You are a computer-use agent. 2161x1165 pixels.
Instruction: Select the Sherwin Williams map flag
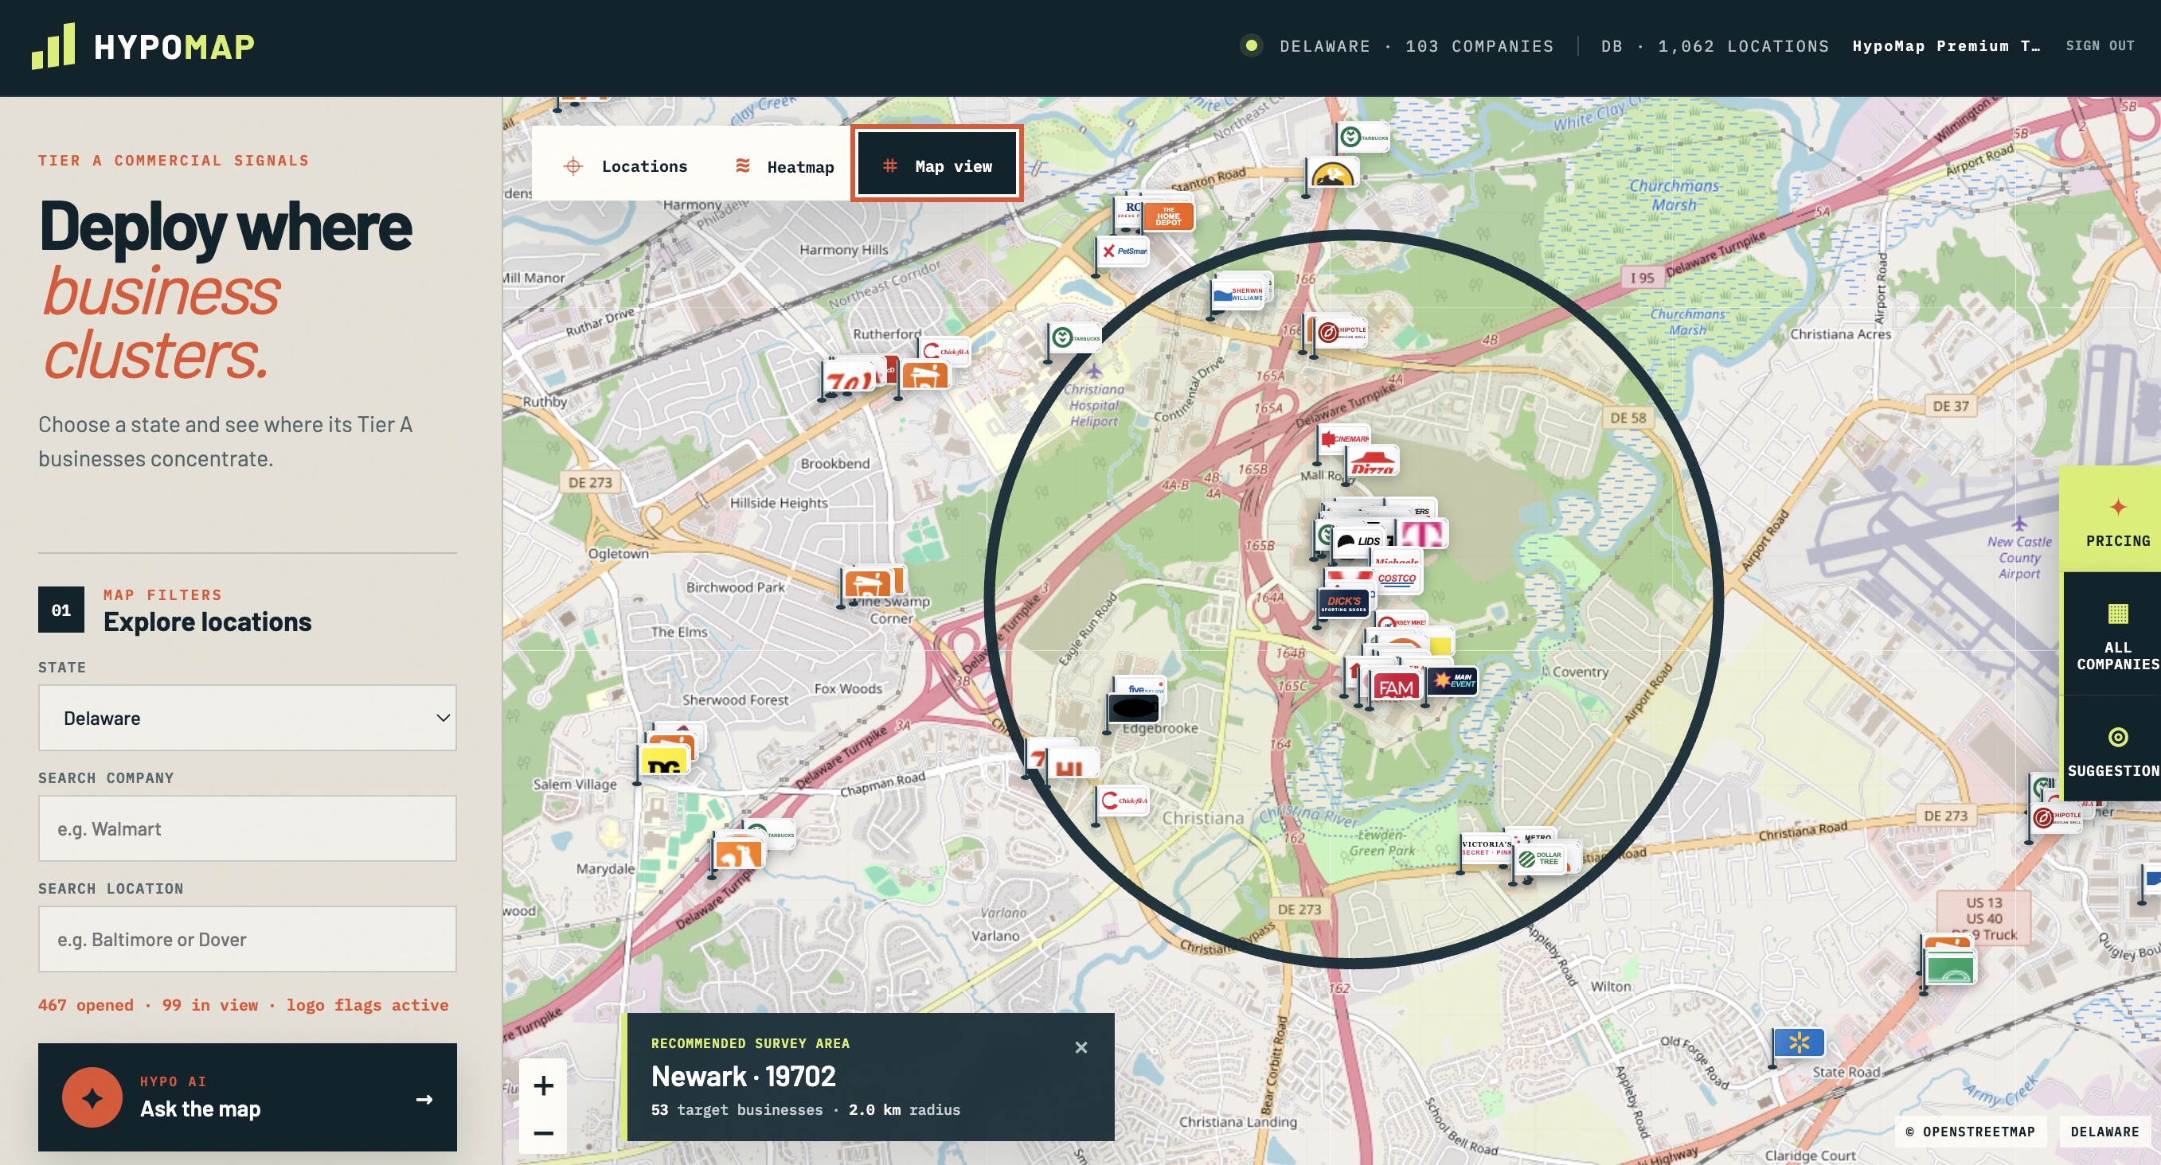click(x=1238, y=294)
